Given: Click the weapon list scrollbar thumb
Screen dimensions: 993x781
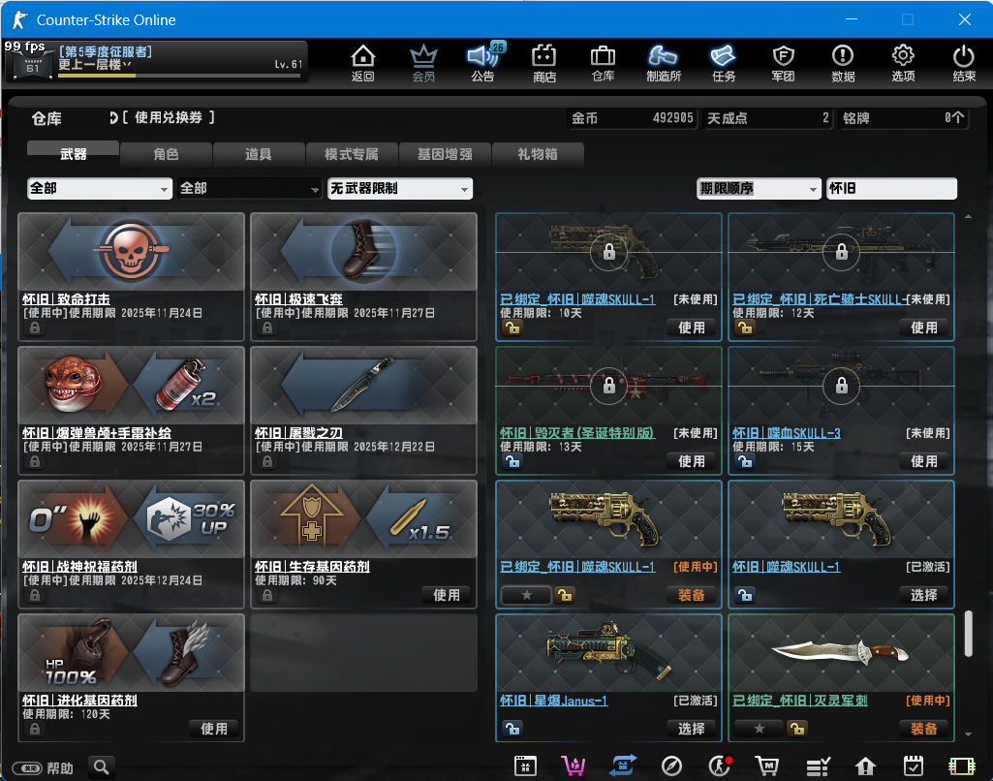Looking at the screenshot, I should tap(969, 634).
